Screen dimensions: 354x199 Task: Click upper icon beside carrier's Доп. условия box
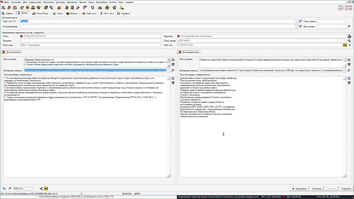tap(349, 60)
